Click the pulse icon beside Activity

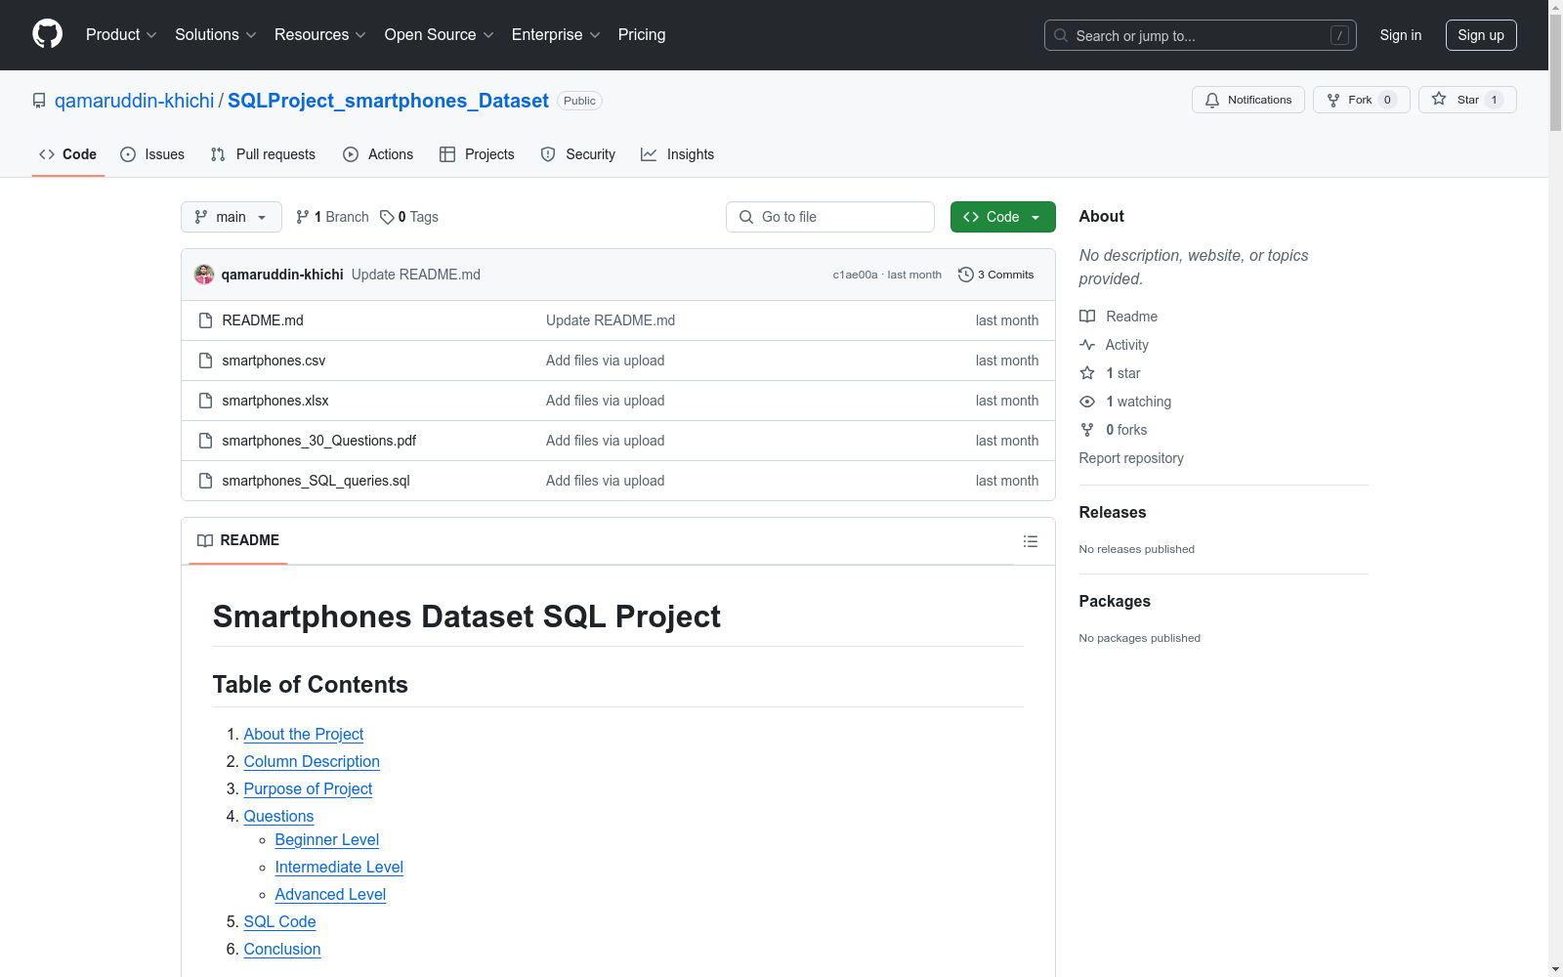pyautogui.click(x=1087, y=345)
